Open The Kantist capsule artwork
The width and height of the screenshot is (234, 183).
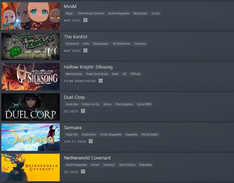30,46
